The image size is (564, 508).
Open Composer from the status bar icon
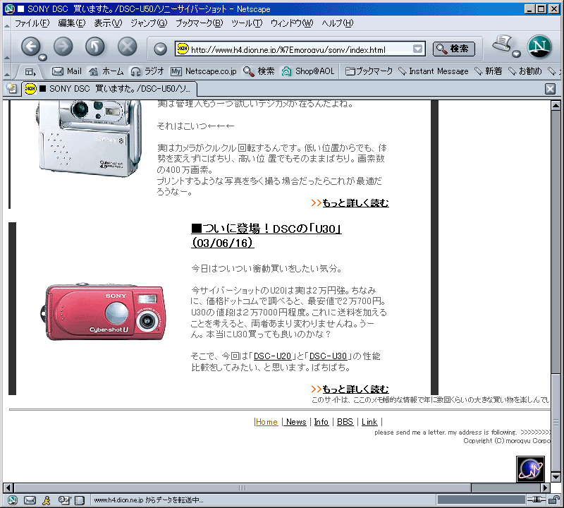(x=64, y=500)
